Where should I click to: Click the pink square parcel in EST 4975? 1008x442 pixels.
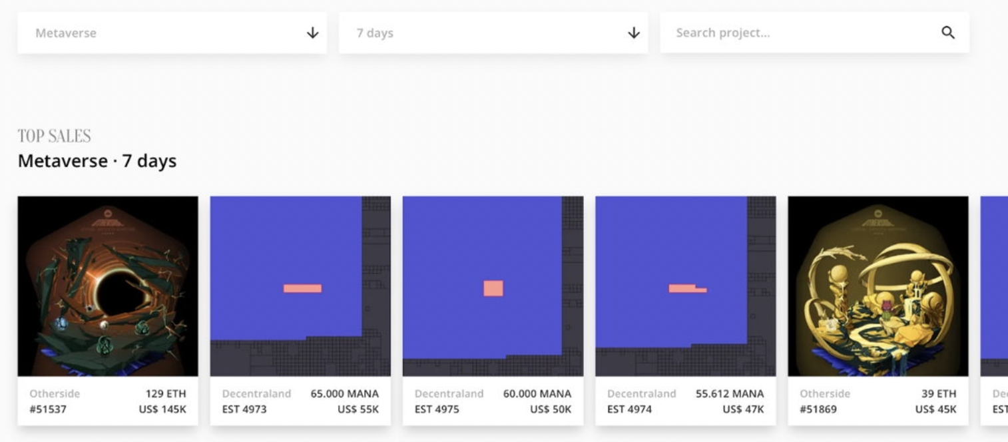coord(493,288)
